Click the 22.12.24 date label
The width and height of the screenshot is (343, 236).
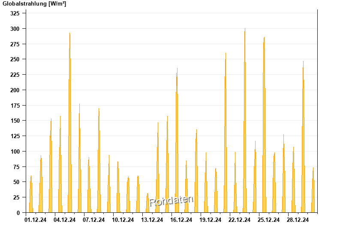coord(239,220)
